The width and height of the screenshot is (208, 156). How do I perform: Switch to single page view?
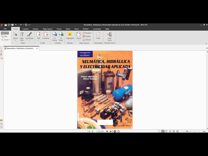click(x=159, y=131)
